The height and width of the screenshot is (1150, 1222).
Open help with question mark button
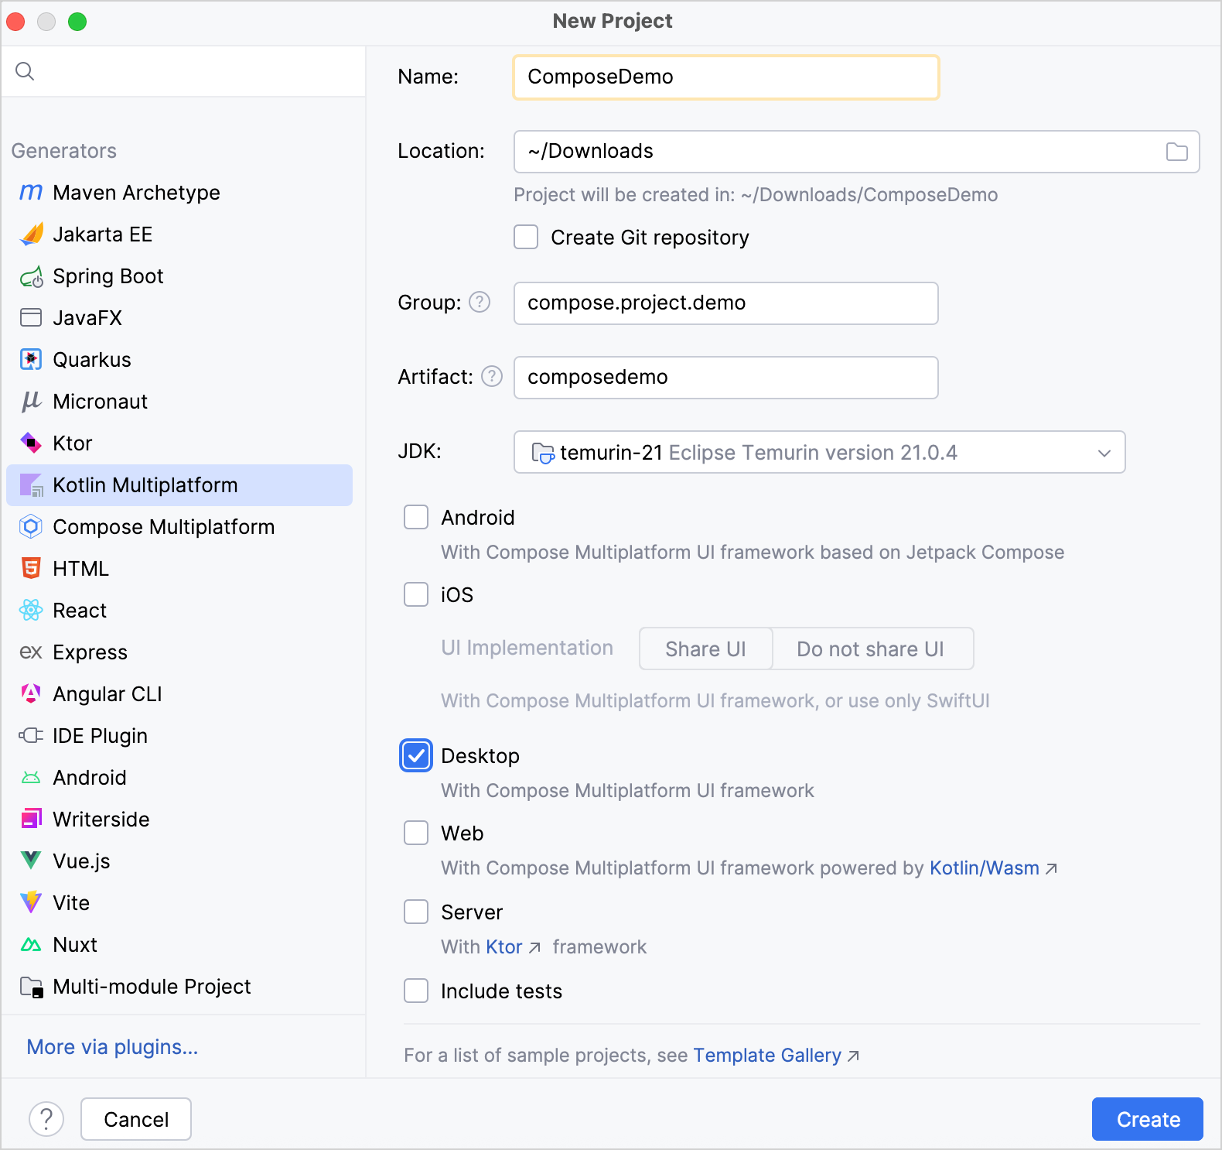point(46,1119)
